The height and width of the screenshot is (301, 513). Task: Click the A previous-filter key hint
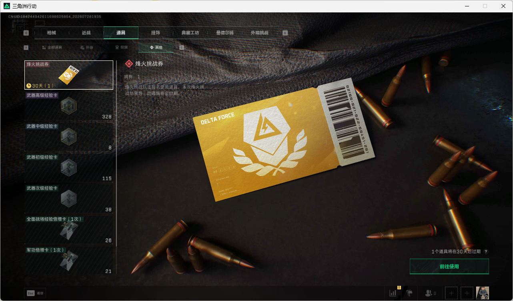pyautogui.click(x=26, y=47)
